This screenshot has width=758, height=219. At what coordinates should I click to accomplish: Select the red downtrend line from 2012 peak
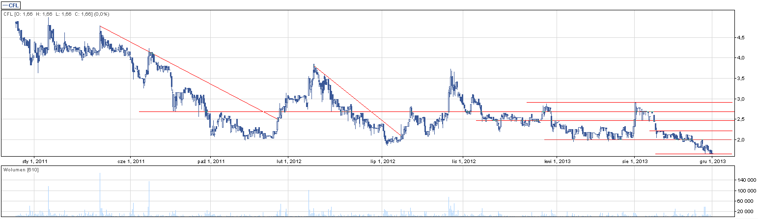357,100
